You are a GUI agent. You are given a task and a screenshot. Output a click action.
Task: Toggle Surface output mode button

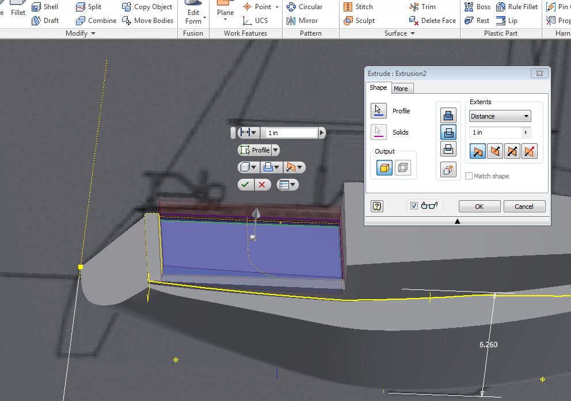coord(403,168)
